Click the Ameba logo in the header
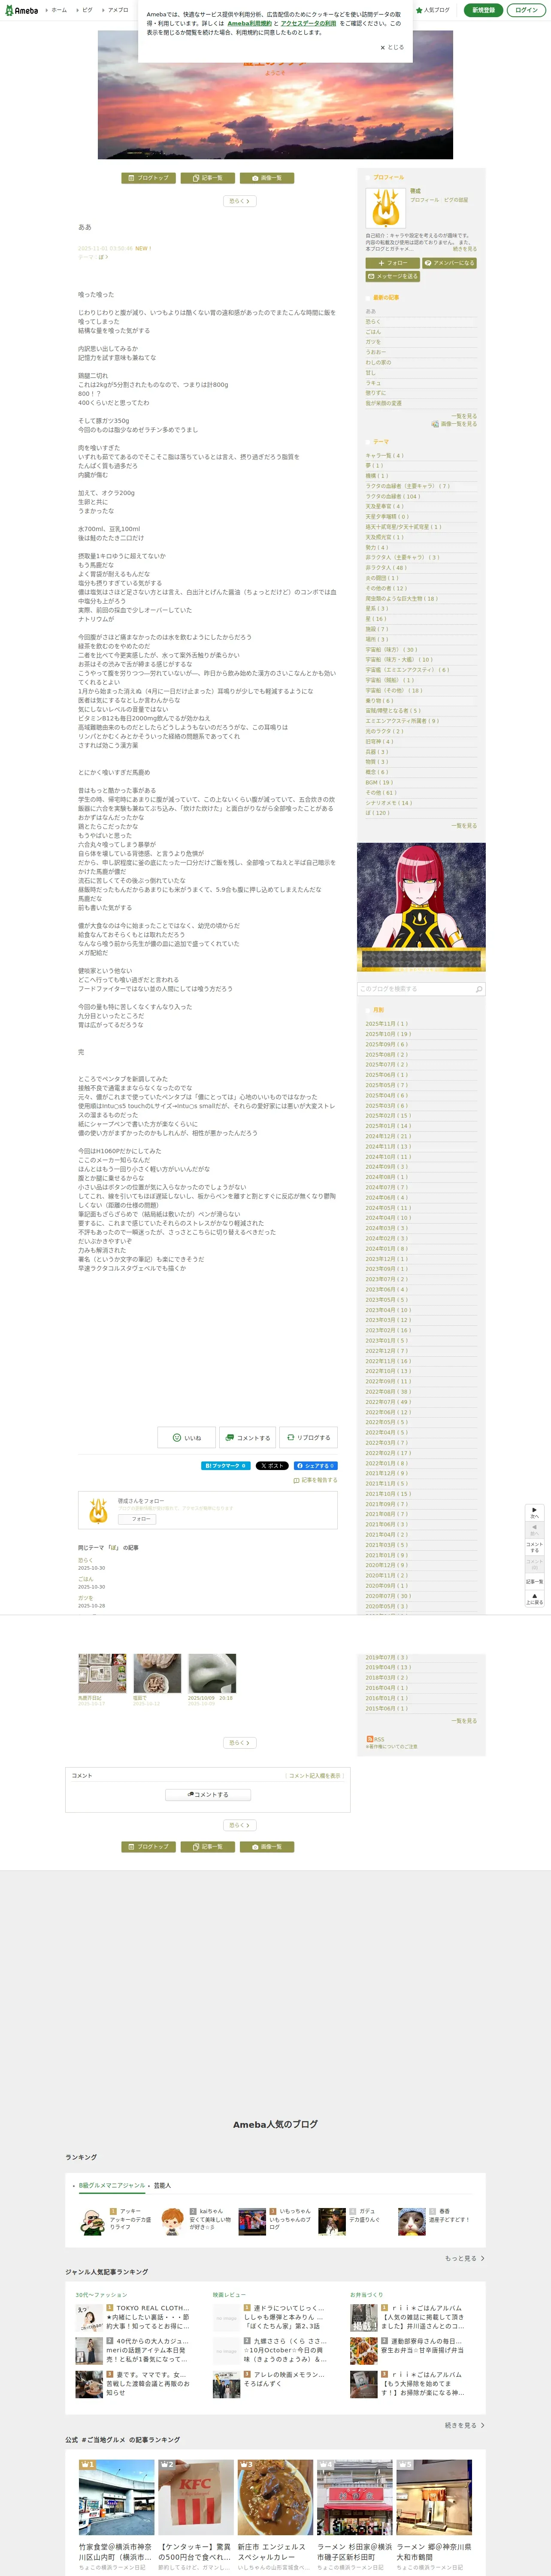The image size is (551, 2576). (21, 10)
